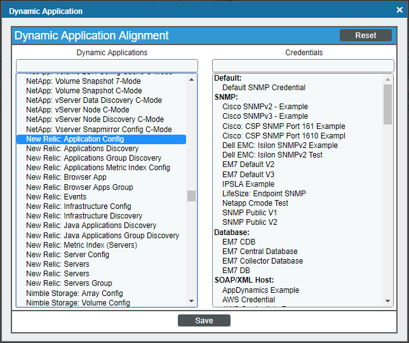
Task: Choose EM7 Default V2 credential
Action: coord(248,165)
